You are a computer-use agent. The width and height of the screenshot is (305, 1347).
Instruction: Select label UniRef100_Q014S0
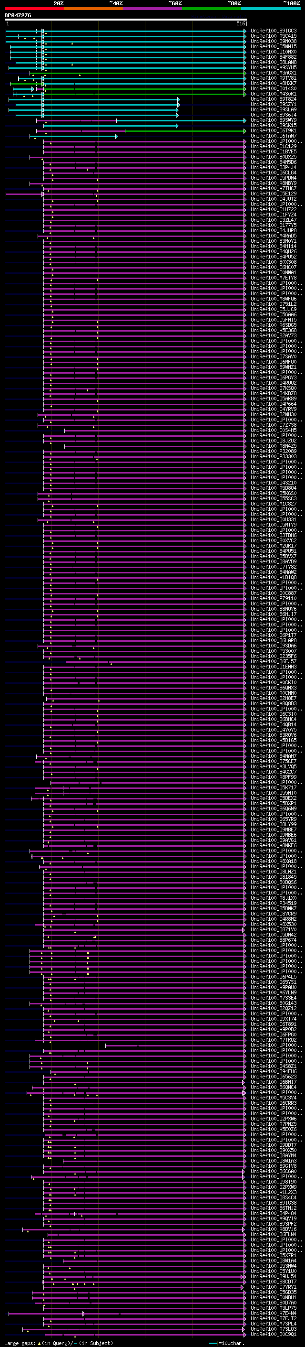pos(274,88)
